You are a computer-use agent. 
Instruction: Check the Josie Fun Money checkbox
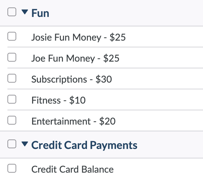12,36
